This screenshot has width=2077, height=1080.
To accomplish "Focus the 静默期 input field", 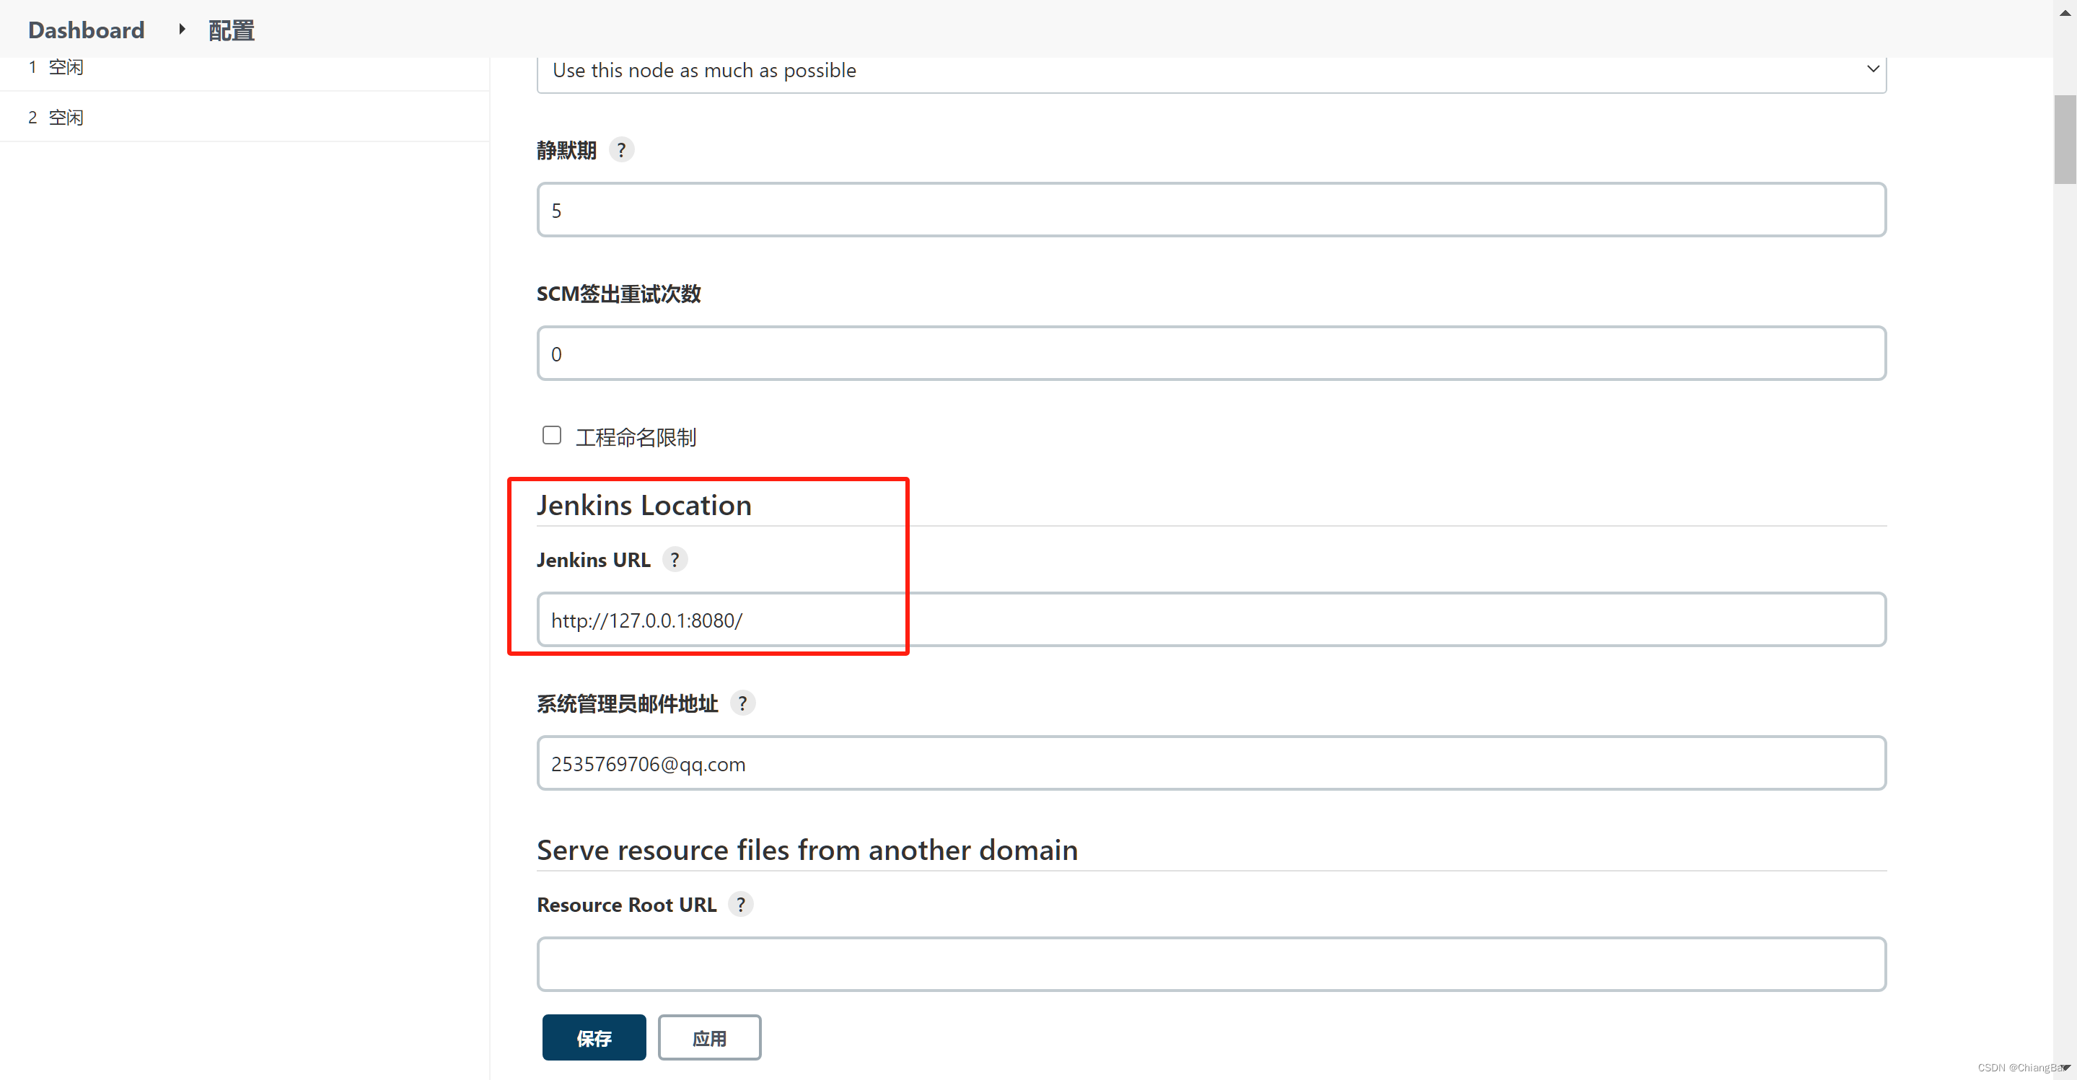I will click(1211, 210).
